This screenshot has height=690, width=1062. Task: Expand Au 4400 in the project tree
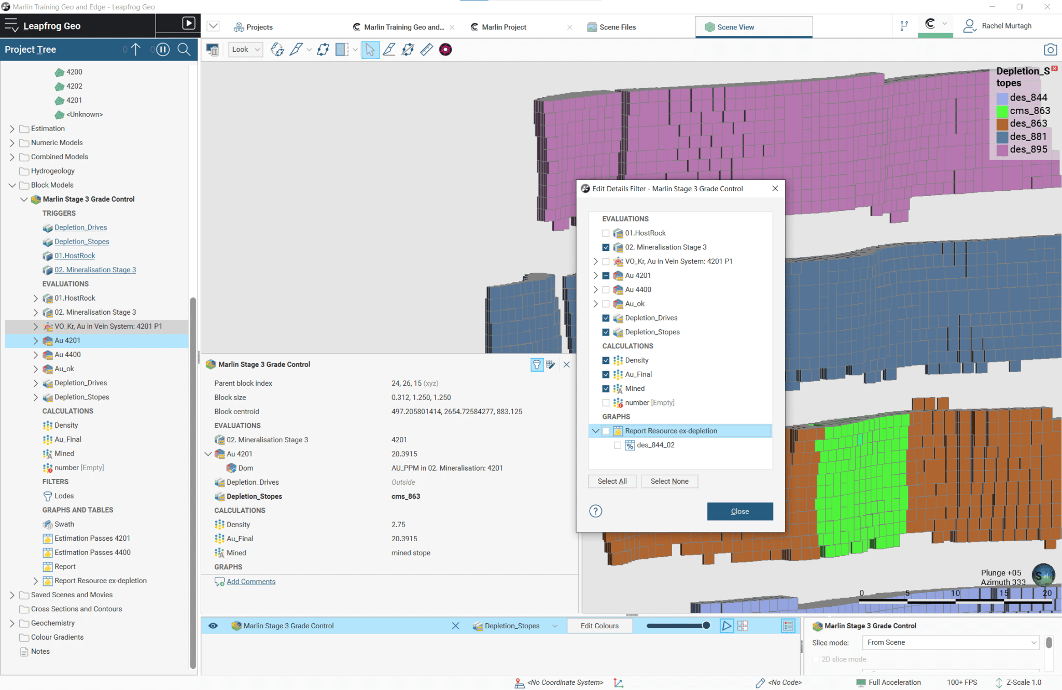click(x=35, y=355)
